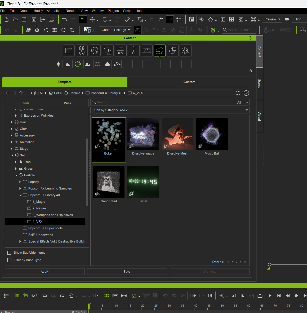Select the Grass subcategory icon
307x313 pixels.
[x=68, y=64]
